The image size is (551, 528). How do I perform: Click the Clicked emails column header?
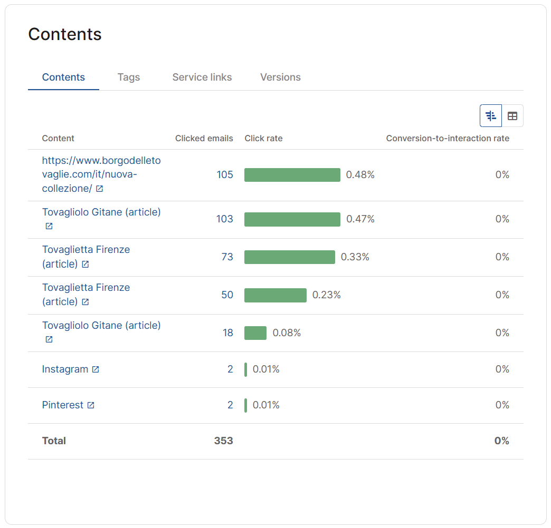(204, 138)
